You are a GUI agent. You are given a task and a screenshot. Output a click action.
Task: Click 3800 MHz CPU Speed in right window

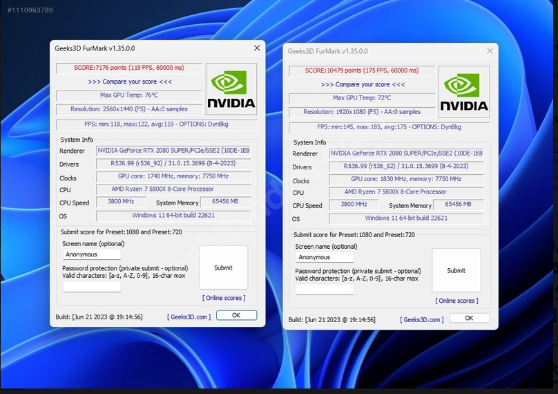click(x=354, y=205)
